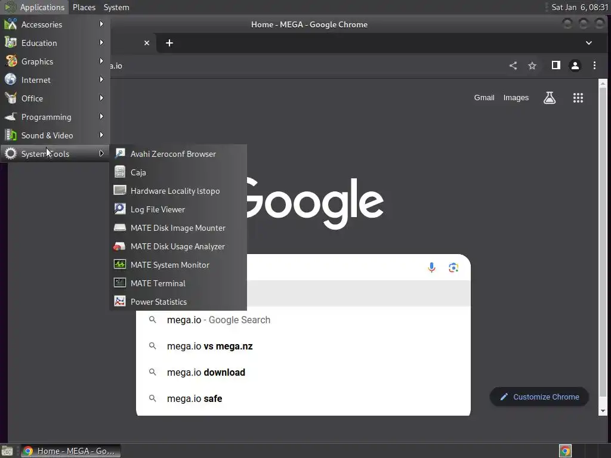Launch MATE Disk Usage Analyzer
The image size is (611, 458).
pyautogui.click(x=178, y=246)
